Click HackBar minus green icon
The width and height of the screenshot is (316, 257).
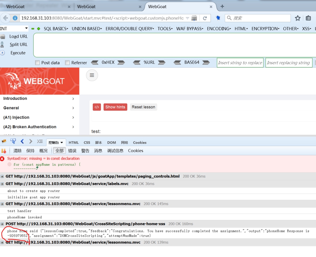point(33,29)
